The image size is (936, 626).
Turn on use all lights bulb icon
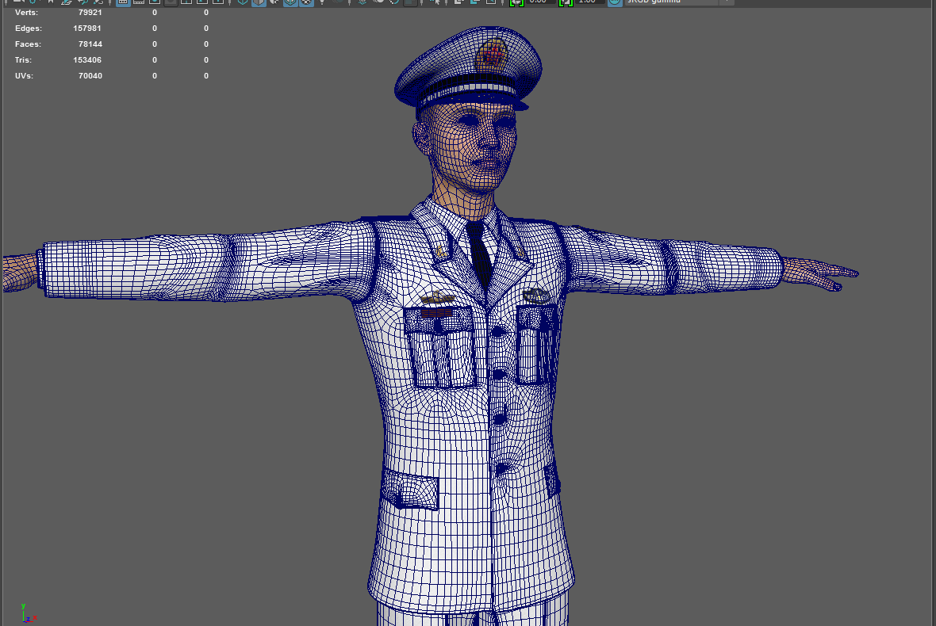(323, 2)
